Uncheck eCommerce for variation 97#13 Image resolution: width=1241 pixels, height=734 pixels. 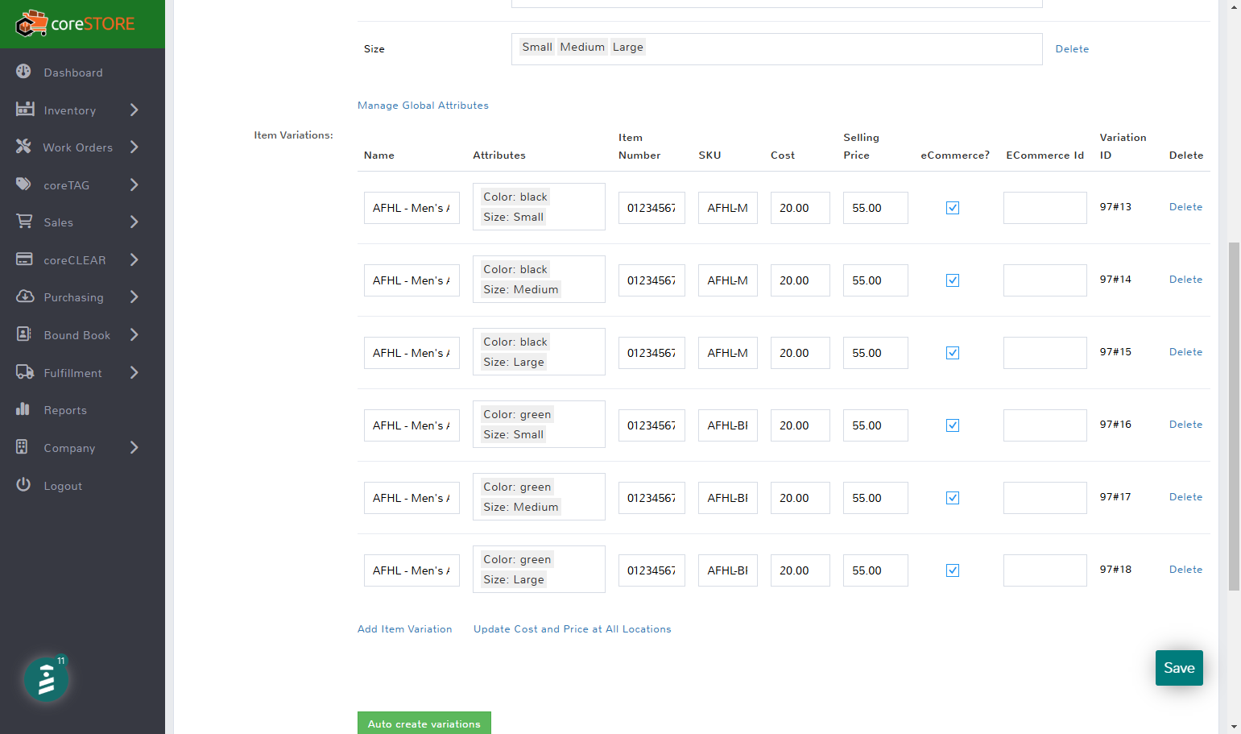953,208
